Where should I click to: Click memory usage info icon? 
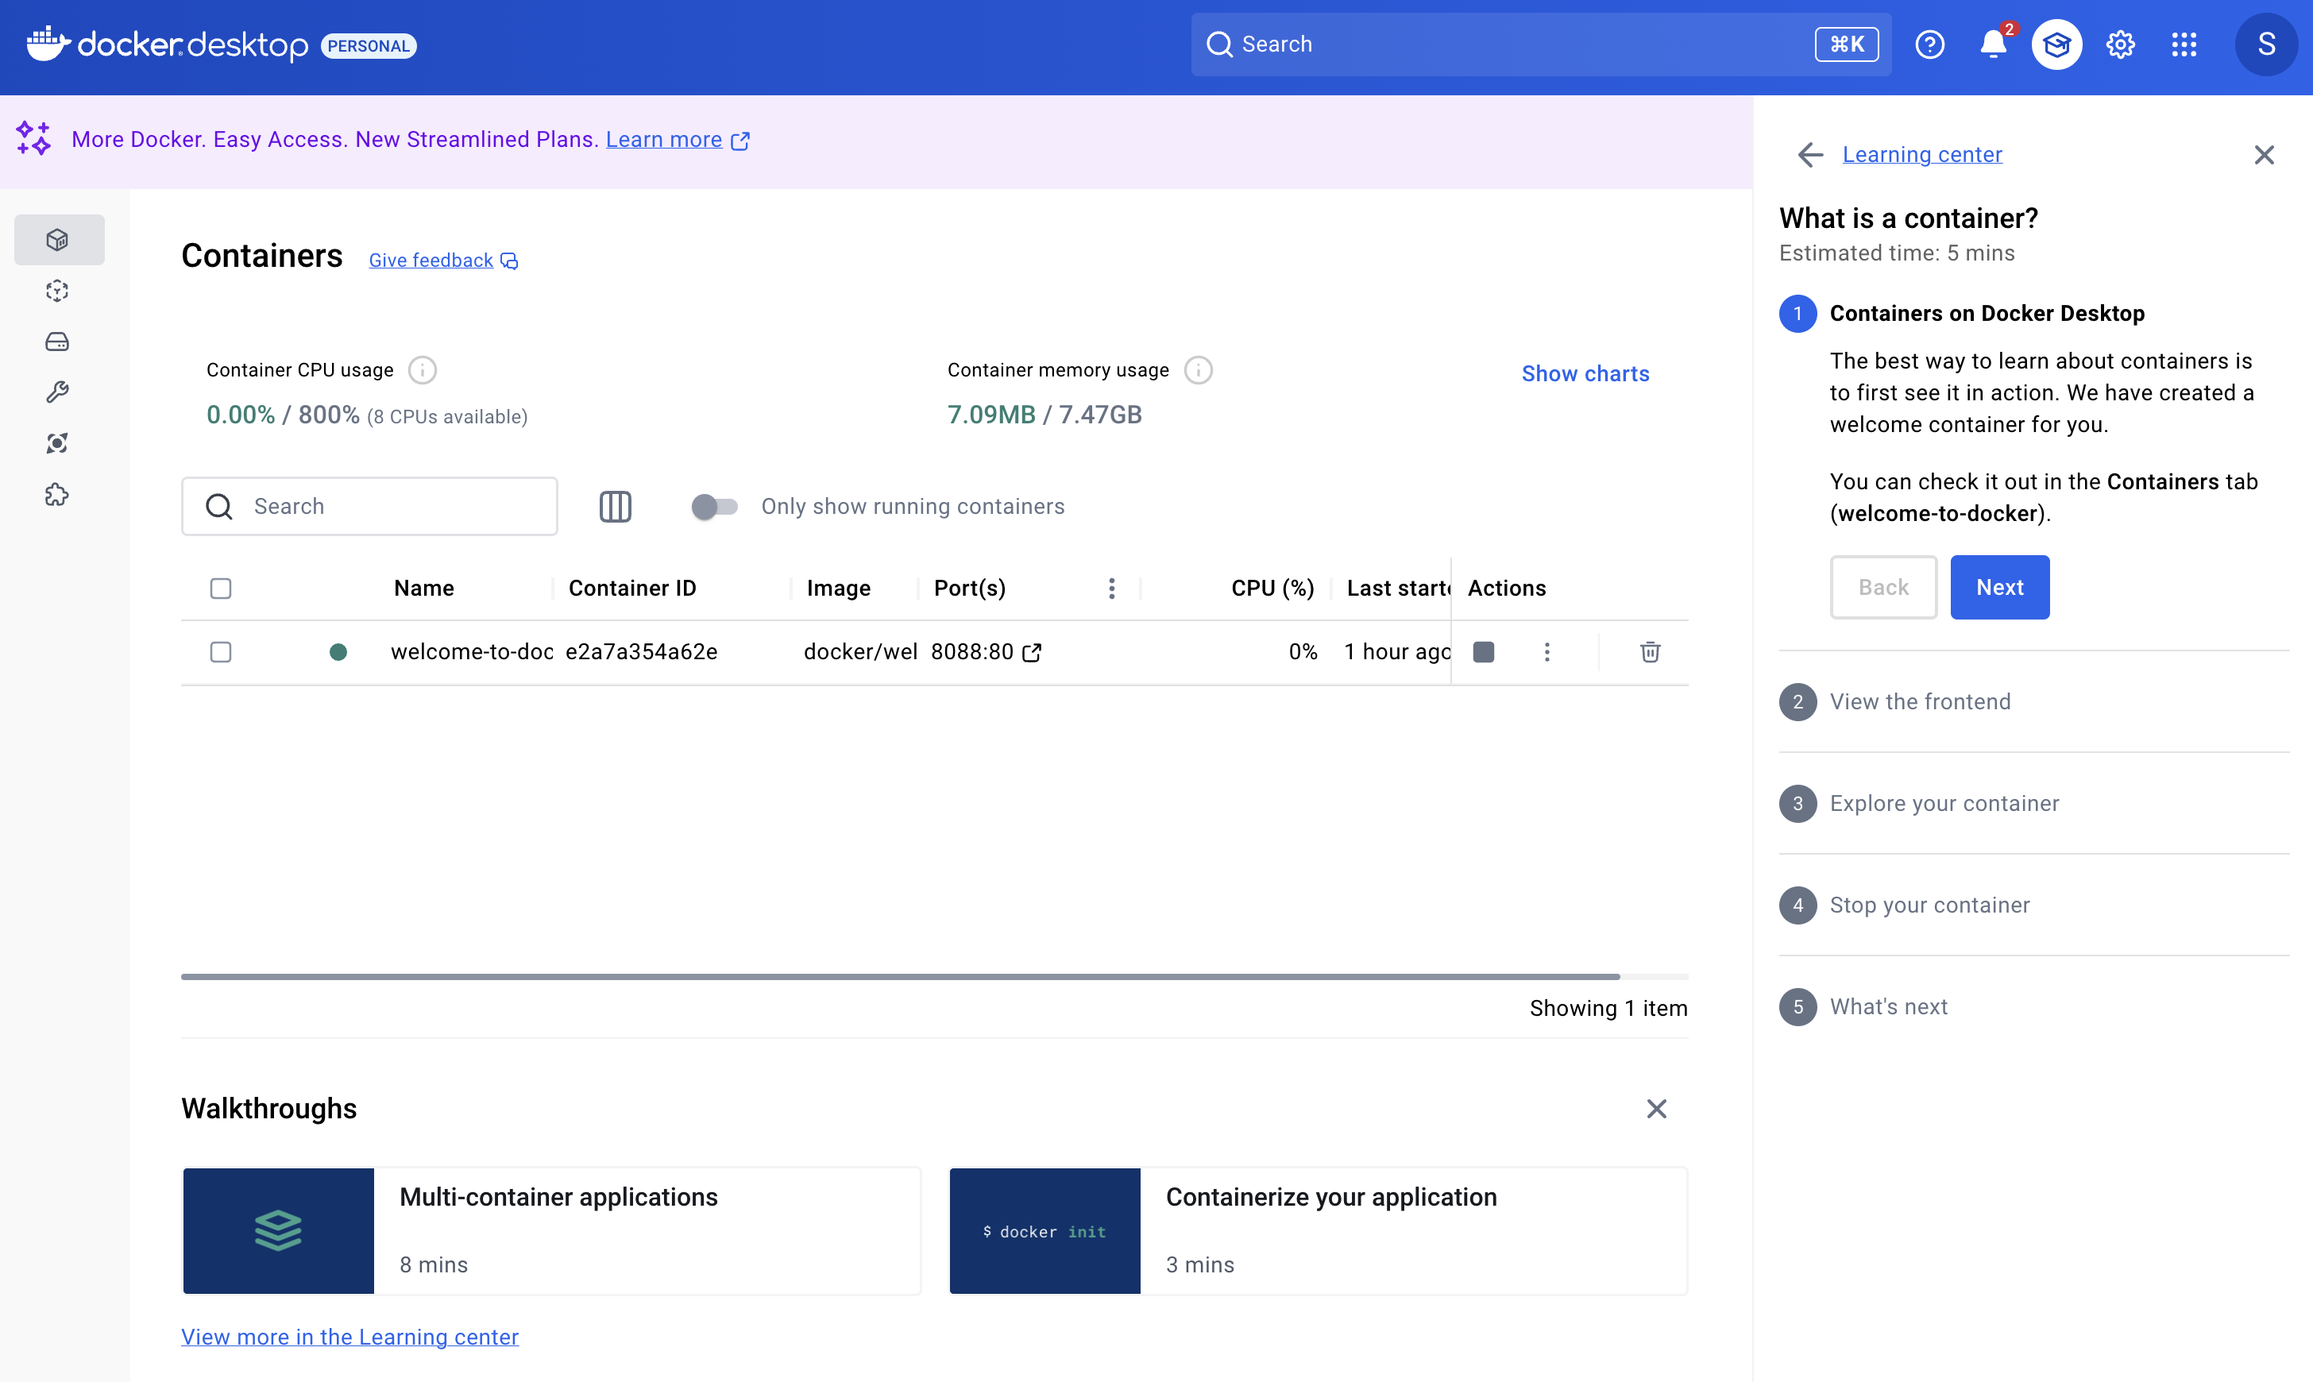1199,371
